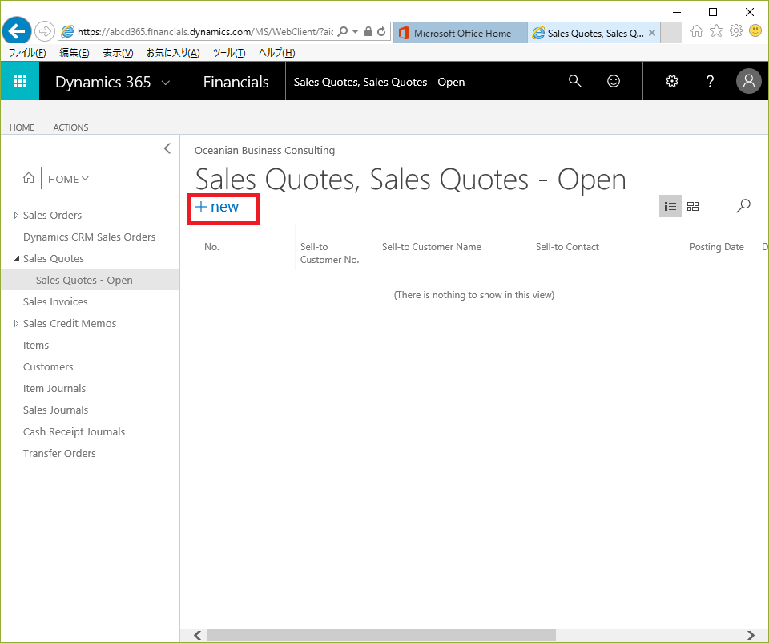Create a new sales quote
Image resolution: width=769 pixels, height=643 pixels.
click(x=217, y=207)
